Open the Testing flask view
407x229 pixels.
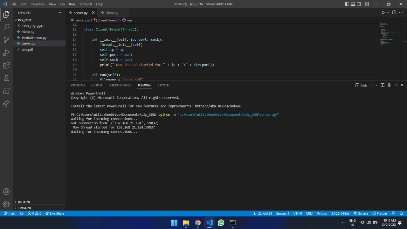coord(6,78)
